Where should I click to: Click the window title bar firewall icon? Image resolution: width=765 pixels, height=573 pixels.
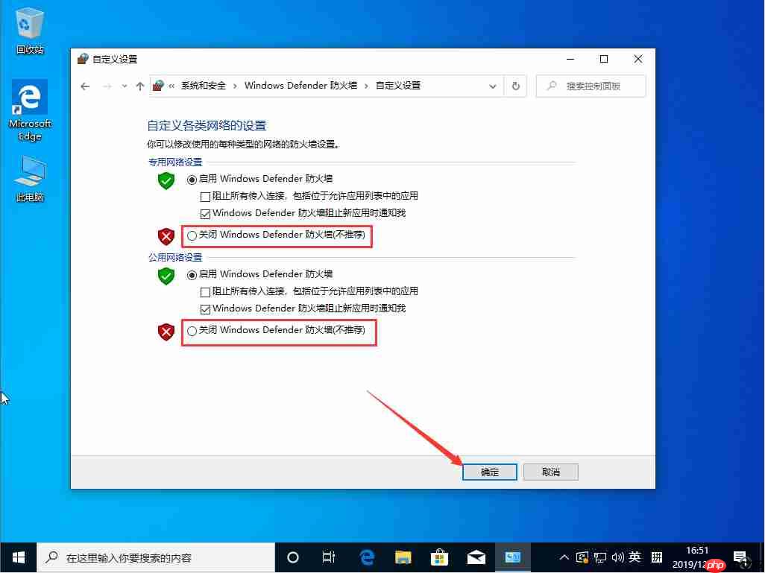[83, 59]
